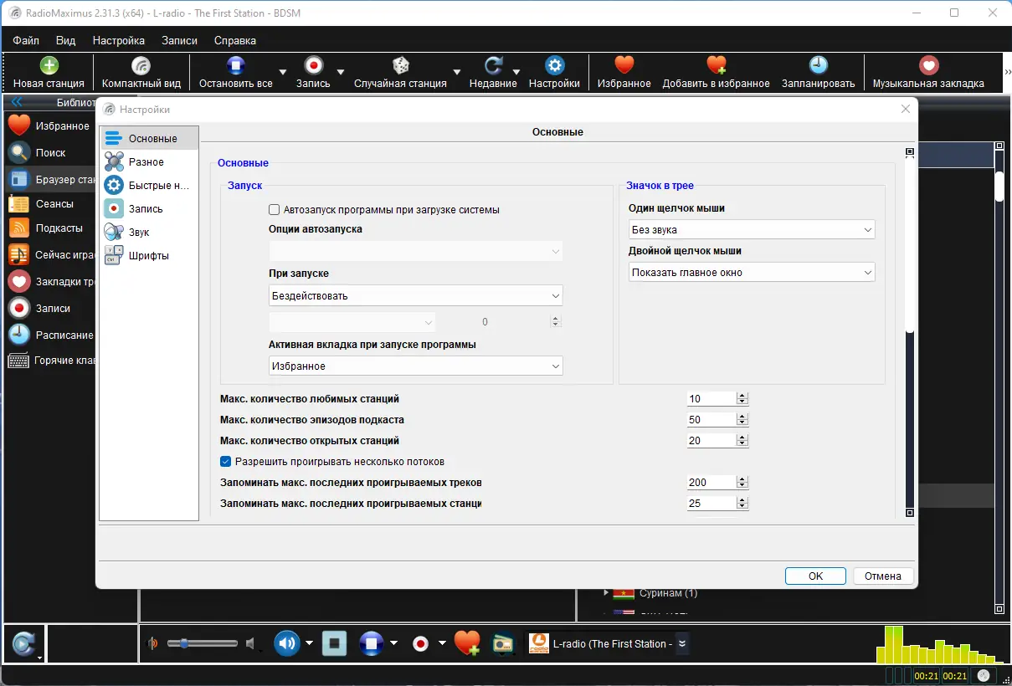This screenshot has height=686, width=1012.
Task: Open Расписание in the library sidebar
Action: pyautogui.click(x=49, y=335)
